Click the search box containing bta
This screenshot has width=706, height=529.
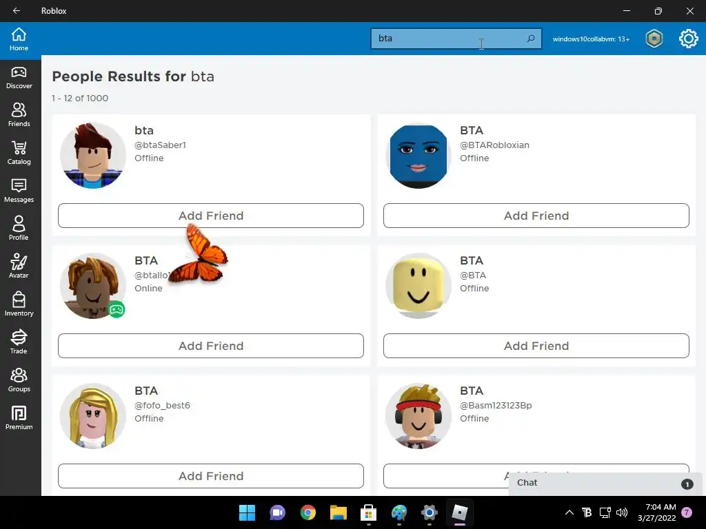(x=456, y=39)
